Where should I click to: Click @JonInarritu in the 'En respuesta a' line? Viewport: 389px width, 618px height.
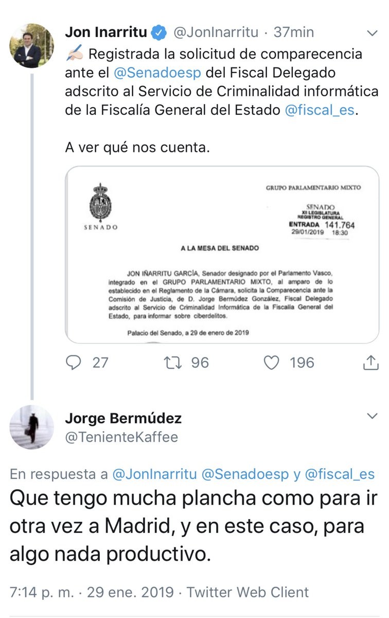click(x=155, y=475)
